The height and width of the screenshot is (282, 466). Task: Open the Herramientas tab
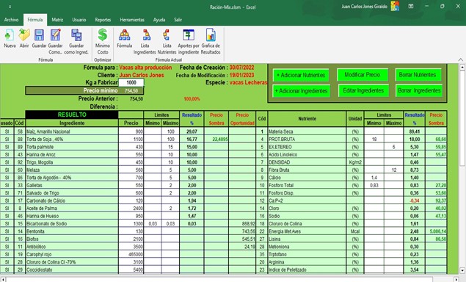pyautogui.click(x=132, y=20)
